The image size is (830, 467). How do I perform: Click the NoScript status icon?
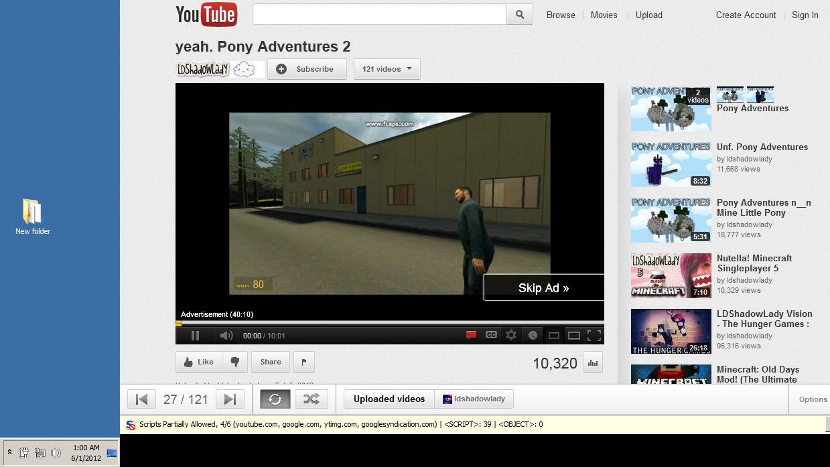131,424
